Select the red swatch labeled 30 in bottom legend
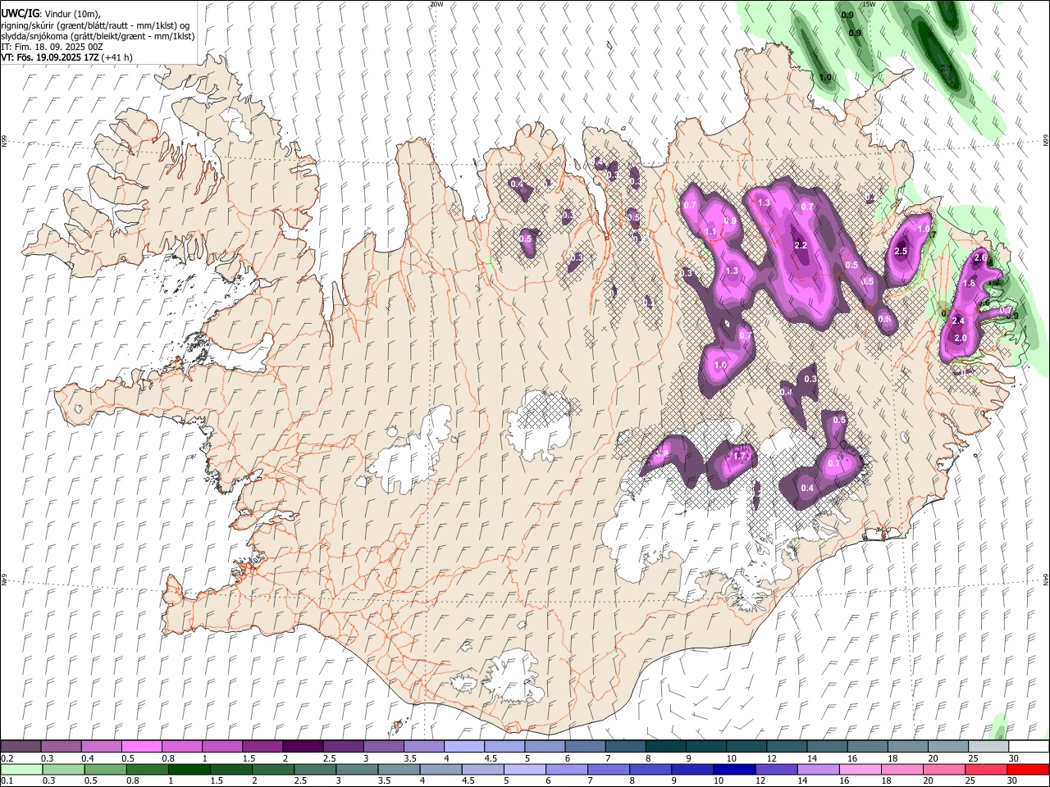The height and width of the screenshot is (787, 1050). 1028,770
